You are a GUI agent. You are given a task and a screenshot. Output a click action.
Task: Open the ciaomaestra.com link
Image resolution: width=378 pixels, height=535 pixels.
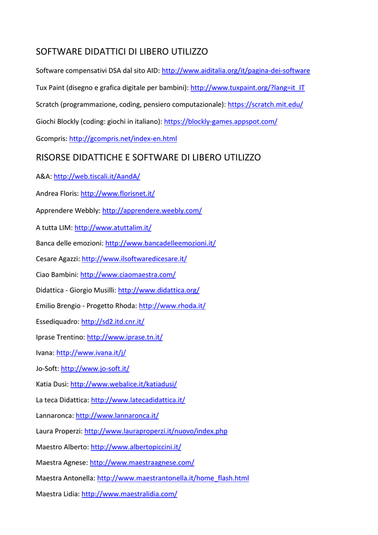(x=128, y=275)
